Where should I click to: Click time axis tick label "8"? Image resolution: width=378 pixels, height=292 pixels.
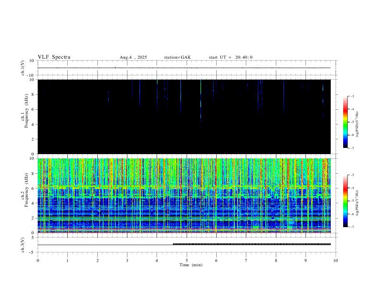tap(276, 261)
